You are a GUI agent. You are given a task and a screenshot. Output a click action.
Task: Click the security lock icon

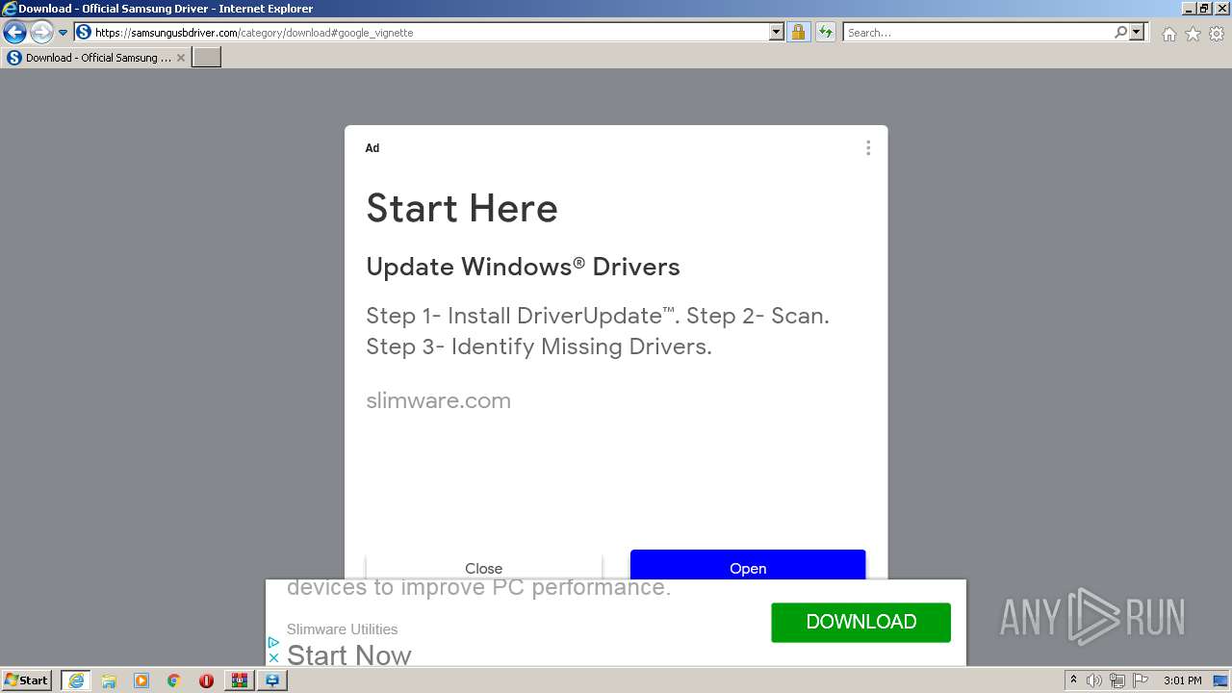coord(798,32)
